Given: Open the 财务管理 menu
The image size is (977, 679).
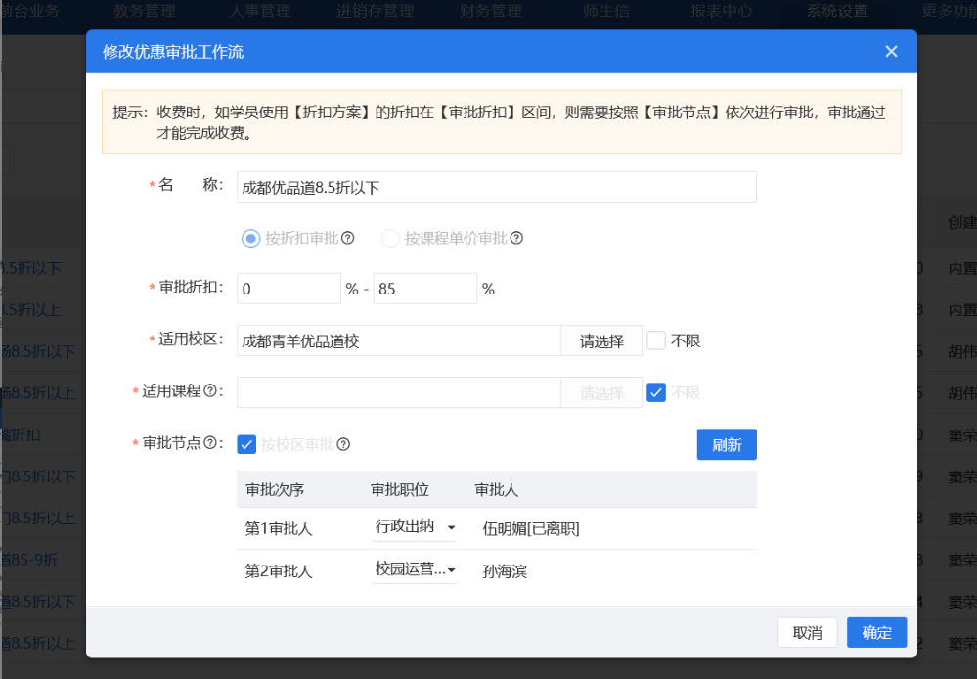Looking at the screenshot, I should [491, 11].
